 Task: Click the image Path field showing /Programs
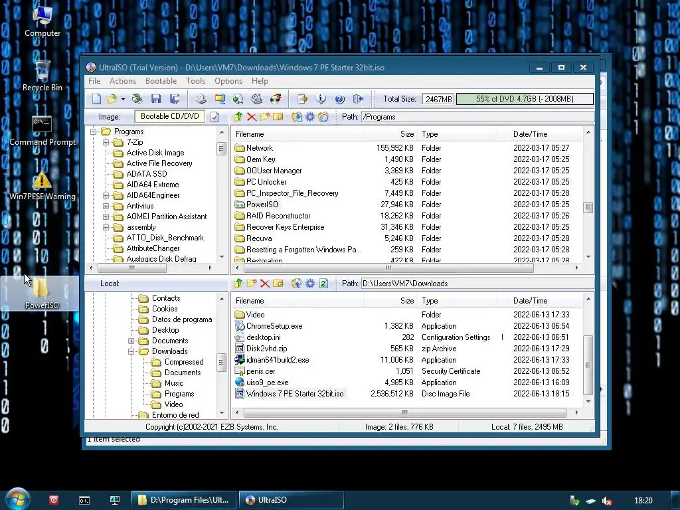coord(477,117)
